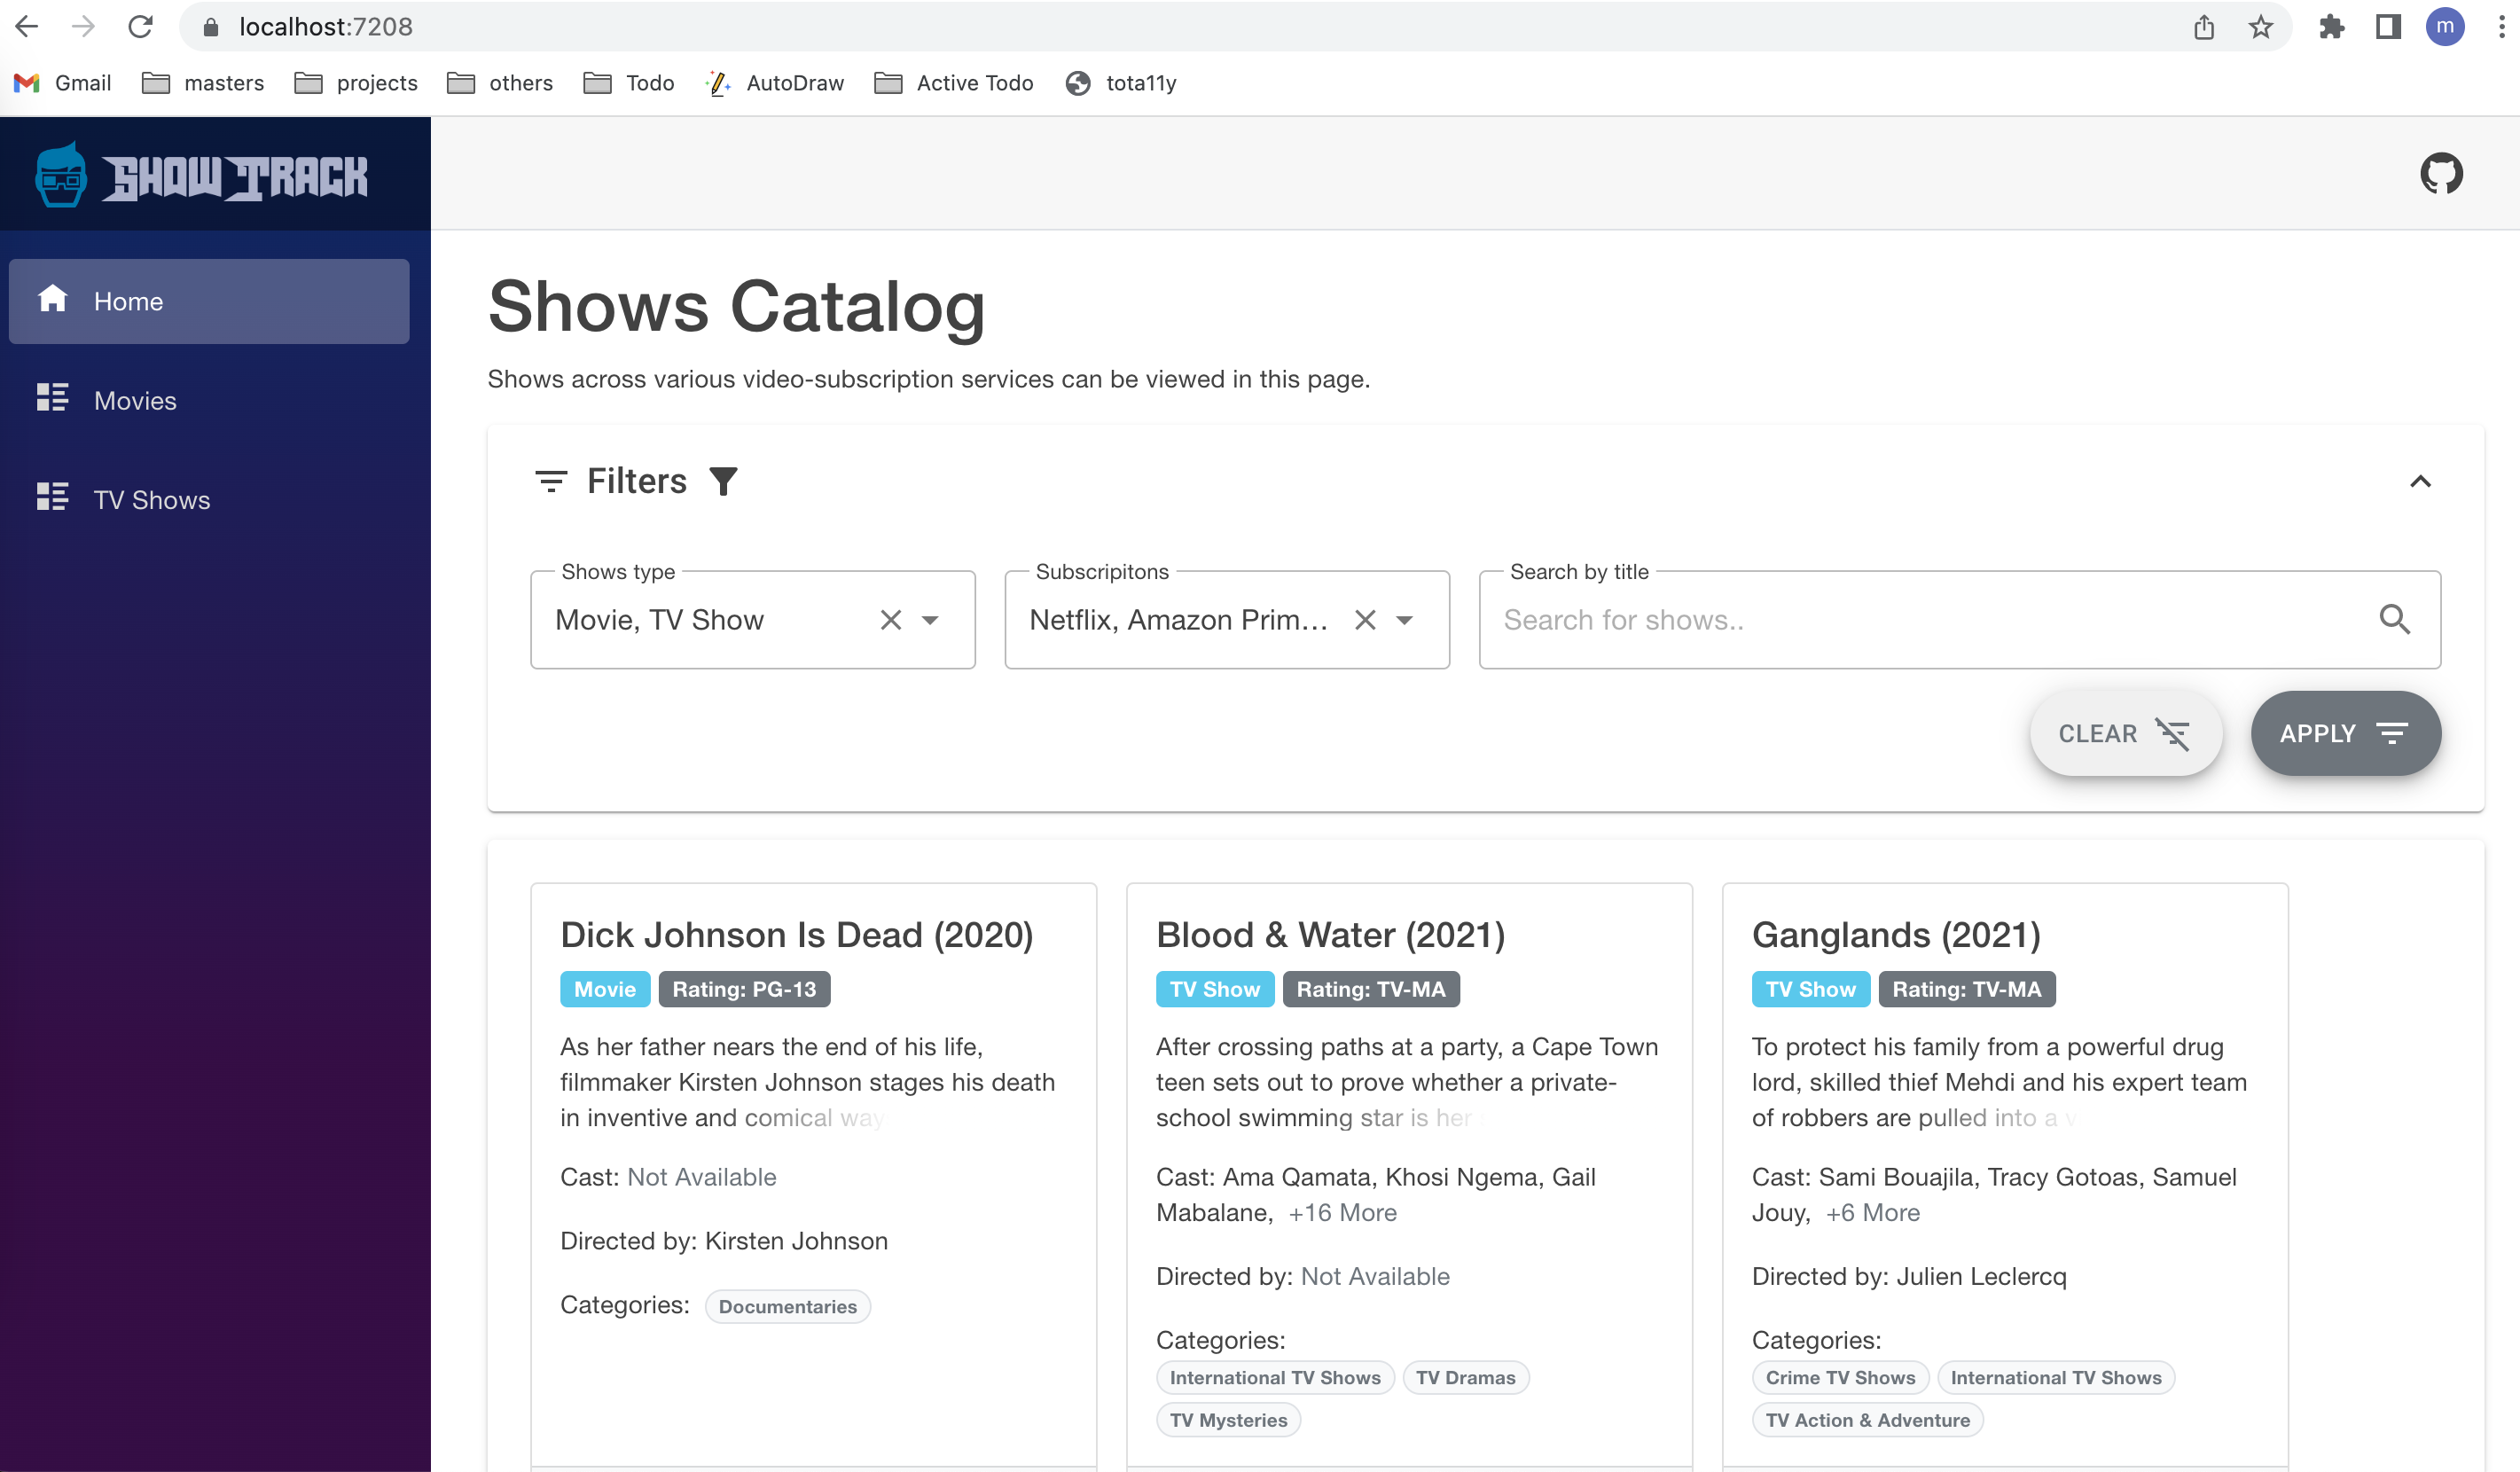Click the APPLY filters button
2520x1472 pixels.
[2346, 733]
